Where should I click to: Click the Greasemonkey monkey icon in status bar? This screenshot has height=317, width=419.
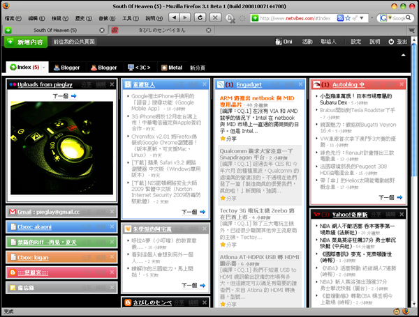click(397, 311)
